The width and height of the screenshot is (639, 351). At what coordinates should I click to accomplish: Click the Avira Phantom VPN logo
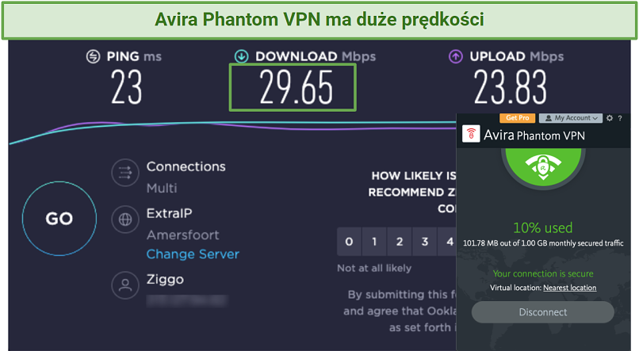click(x=471, y=134)
